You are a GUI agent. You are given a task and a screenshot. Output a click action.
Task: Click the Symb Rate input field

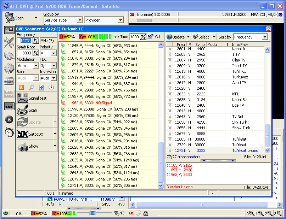tap(24, 53)
